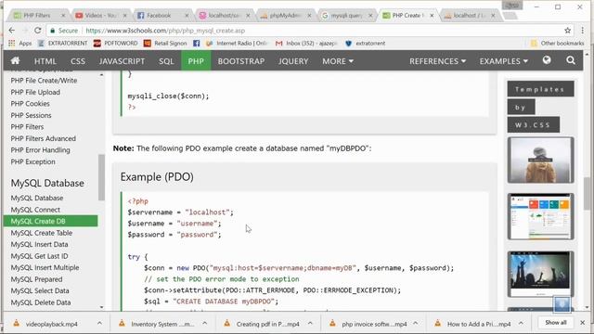Screen dimensions: 594x334
Task: Go back with the browser back arrow
Action: click(x=12, y=31)
